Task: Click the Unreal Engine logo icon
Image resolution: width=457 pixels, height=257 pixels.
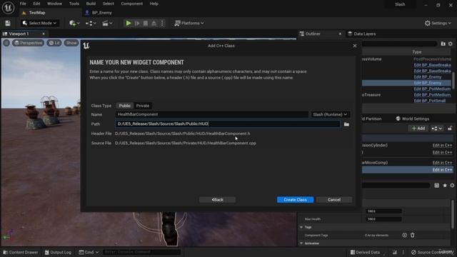Action: [8, 8]
